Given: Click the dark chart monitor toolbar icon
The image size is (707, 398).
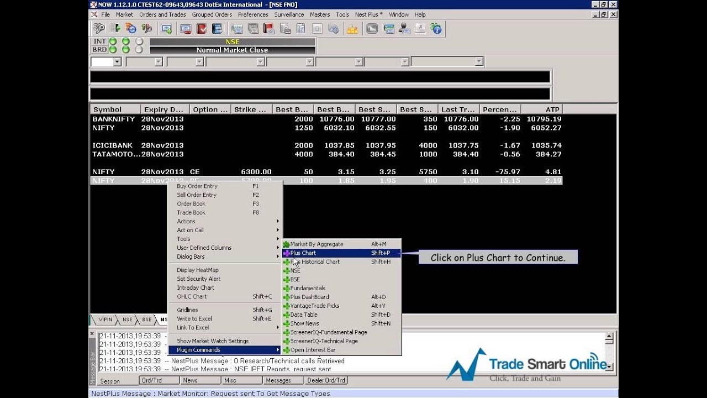Looking at the screenshot, I should pos(372,28).
